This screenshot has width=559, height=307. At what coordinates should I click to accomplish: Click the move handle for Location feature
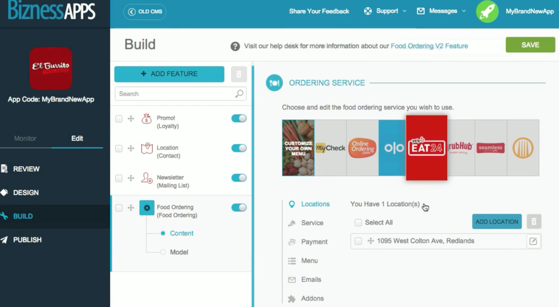point(131,148)
